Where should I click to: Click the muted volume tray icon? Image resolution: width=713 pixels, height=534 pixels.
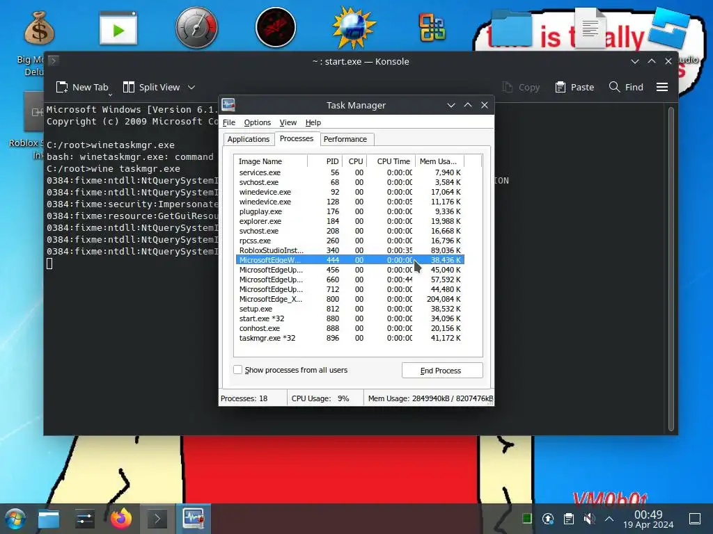point(589,519)
